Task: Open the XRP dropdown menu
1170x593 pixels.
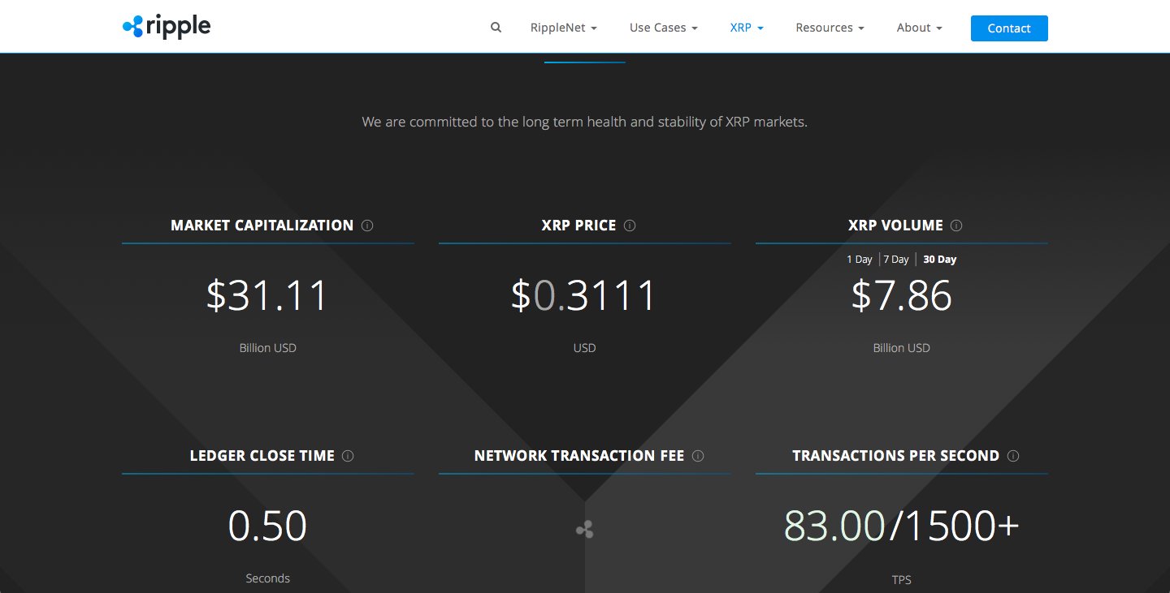Action: pos(747,28)
